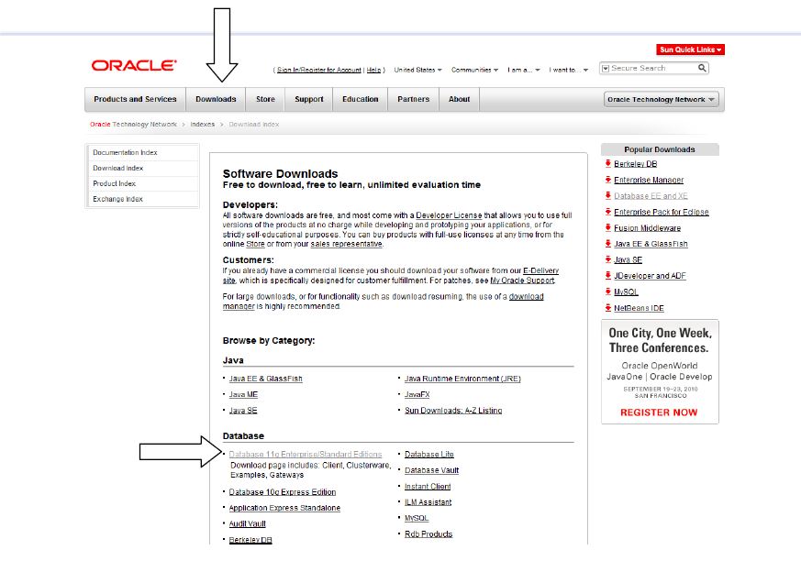Click Sign In/Register for Account link

(x=318, y=70)
